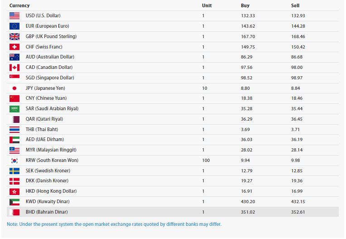
Task: Click the Japanese flag icon
Action: (14, 88)
